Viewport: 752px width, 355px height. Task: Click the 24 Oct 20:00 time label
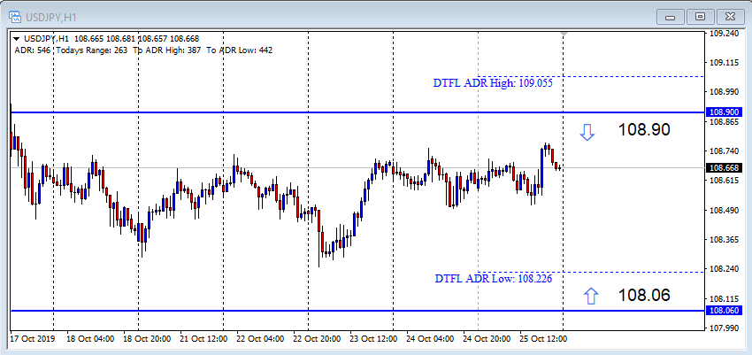point(487,339)
